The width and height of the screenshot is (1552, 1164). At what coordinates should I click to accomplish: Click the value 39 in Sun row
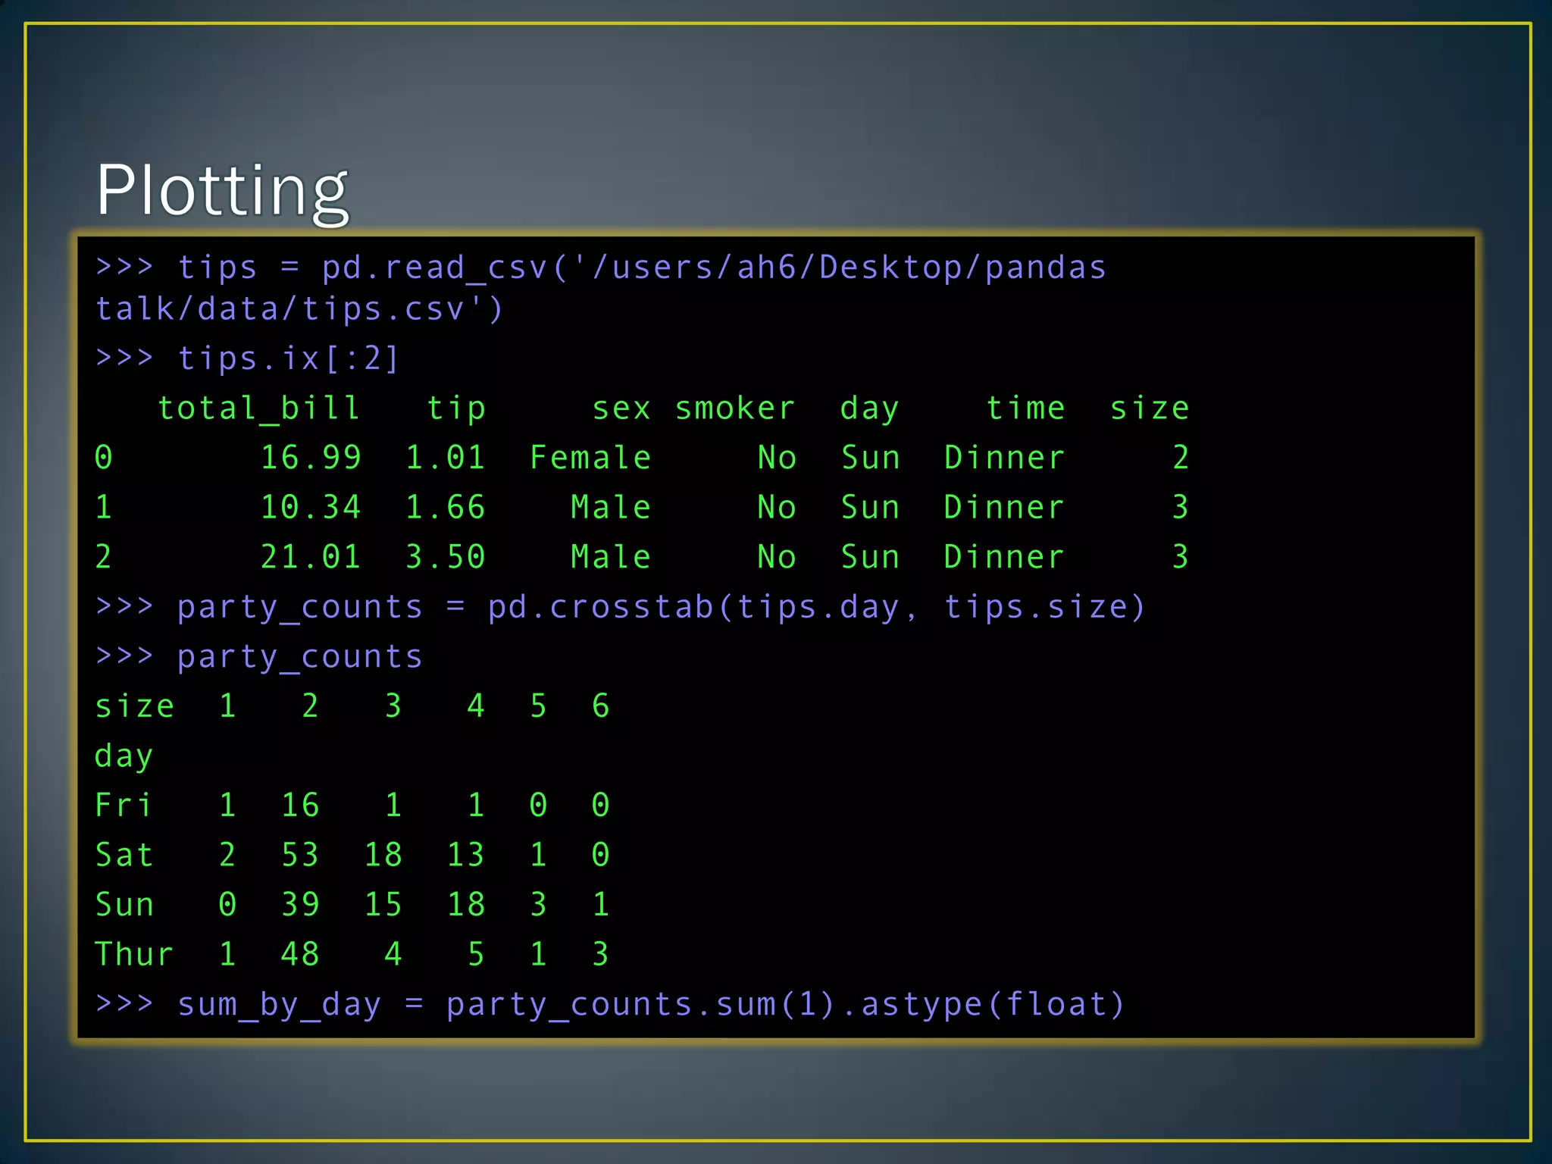[300, 904]
